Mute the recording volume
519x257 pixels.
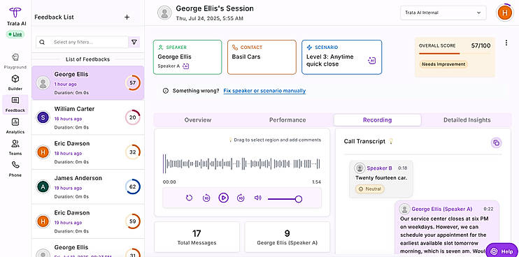pyautogui.click(x=257, y=198)
